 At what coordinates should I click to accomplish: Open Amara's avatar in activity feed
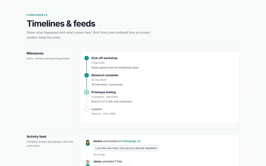click(x=88, y=142)
